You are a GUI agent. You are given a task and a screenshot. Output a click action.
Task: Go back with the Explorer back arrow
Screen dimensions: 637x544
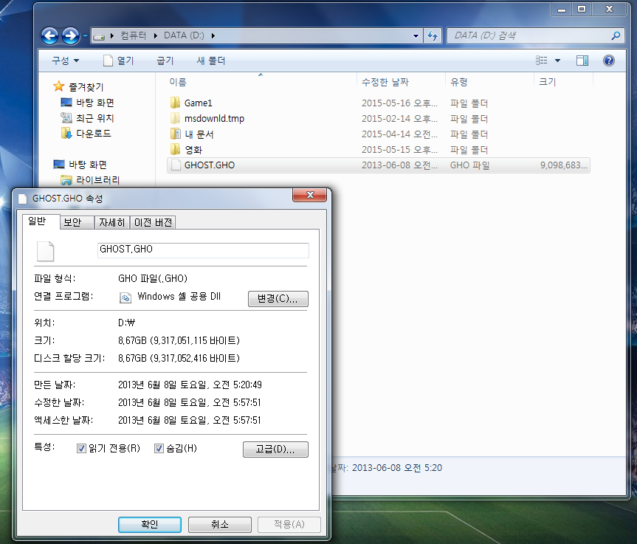49,35
